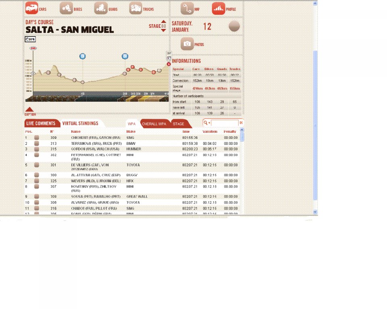Image resolution: width=387 pixels, height=309 pixels.
Task: Click driver icon for Wevers row
Action: 37,181
